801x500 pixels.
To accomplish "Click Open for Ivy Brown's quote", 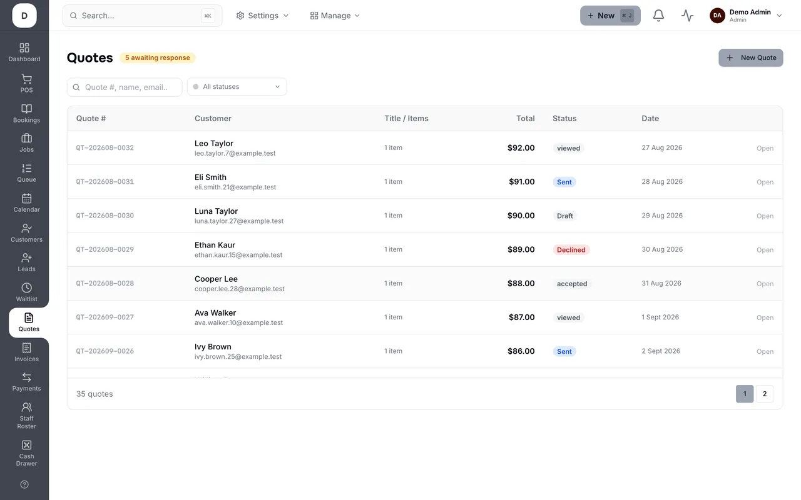I will [x=765, y=351].
